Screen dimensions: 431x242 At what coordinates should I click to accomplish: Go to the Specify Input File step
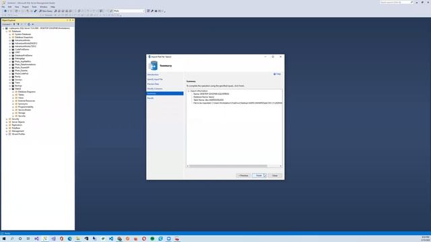tap(155, 79)
